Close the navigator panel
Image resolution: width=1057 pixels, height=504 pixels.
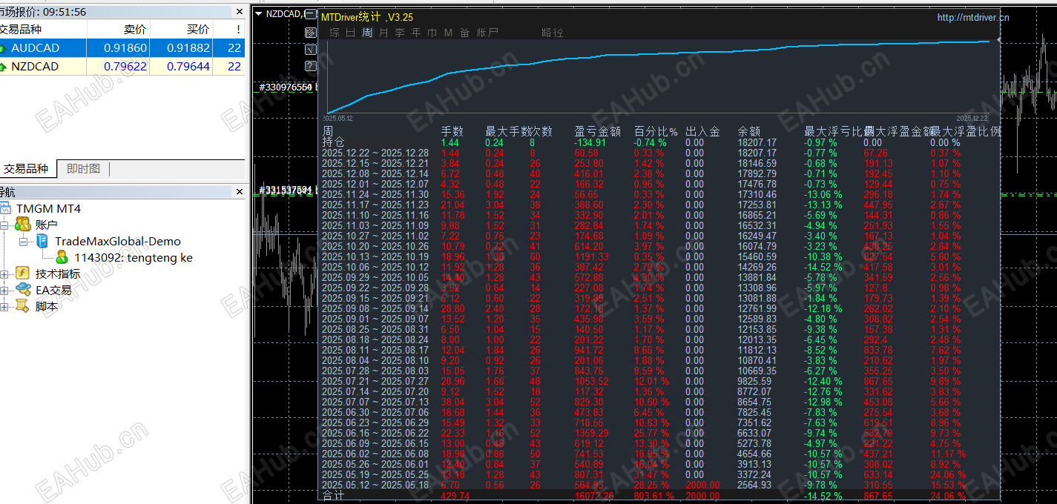(x=239, y=191)
